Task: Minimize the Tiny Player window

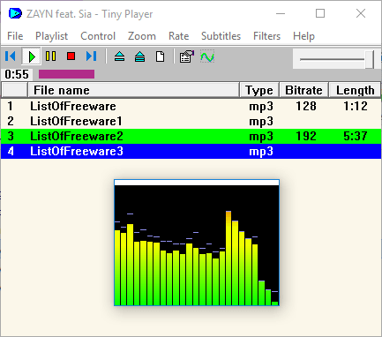Action: click(x=281, y=13)
